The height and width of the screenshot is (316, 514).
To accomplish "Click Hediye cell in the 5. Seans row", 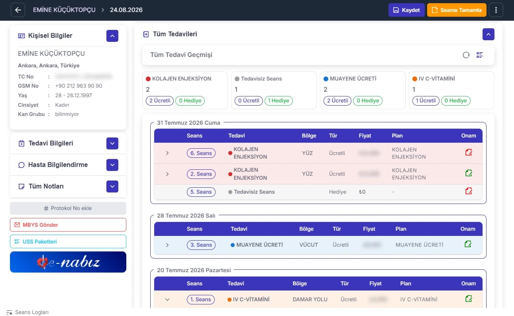I will pos(337,192).
